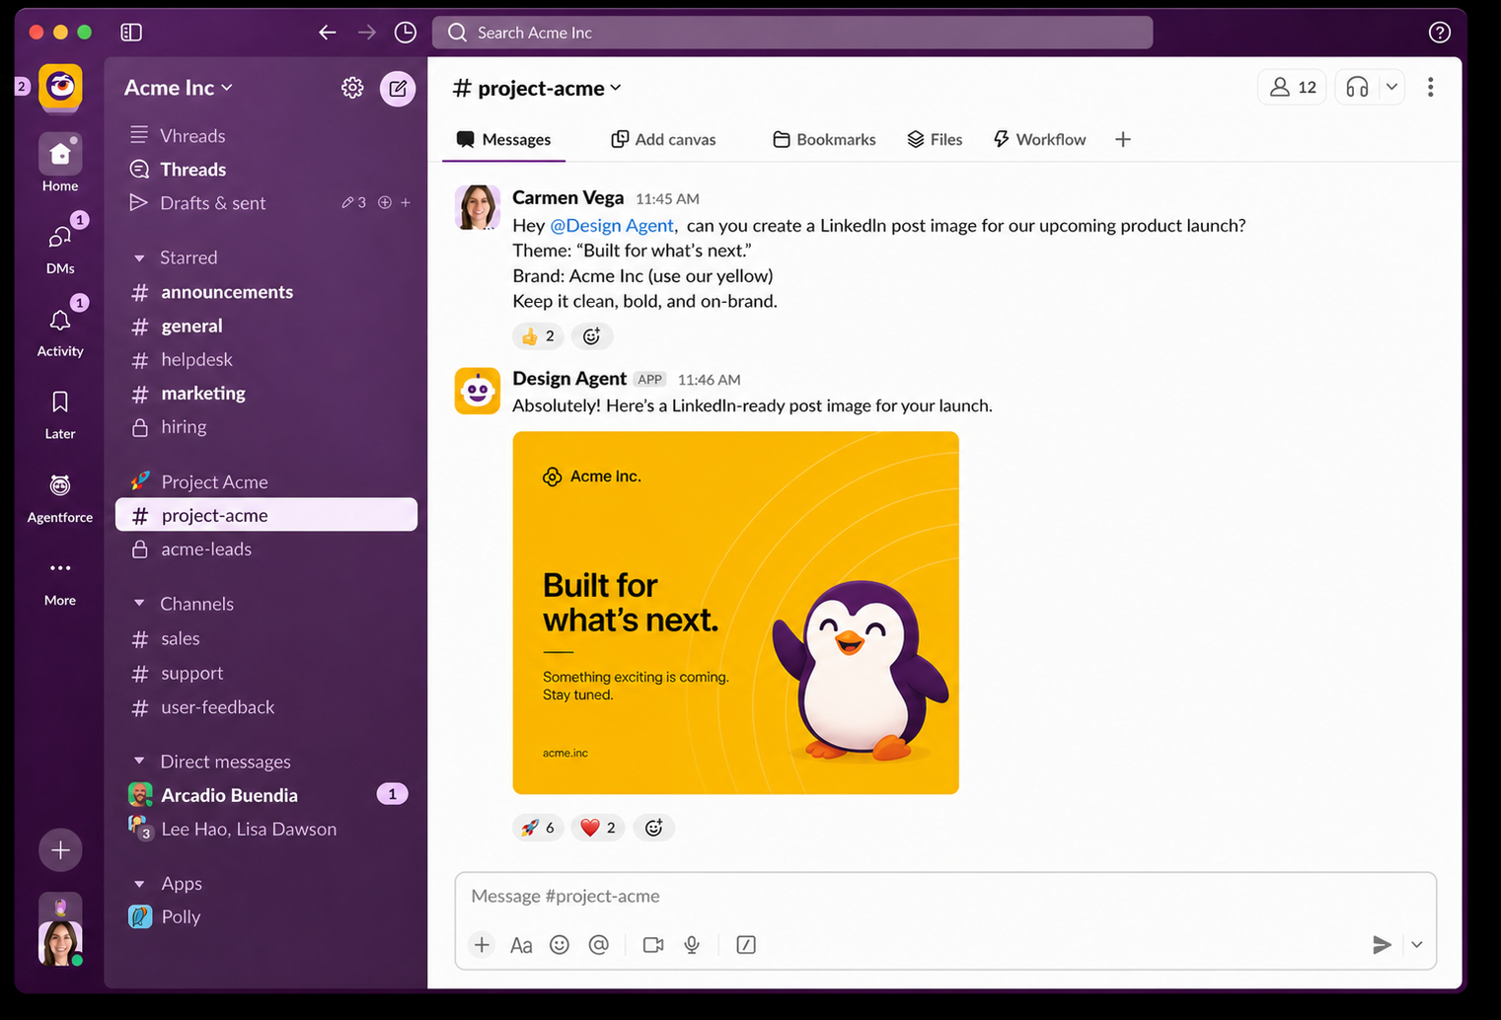Collapse the Channels section
Image resolution: width=1501 pixels, height=1020 pixels.
pos(139,604)
